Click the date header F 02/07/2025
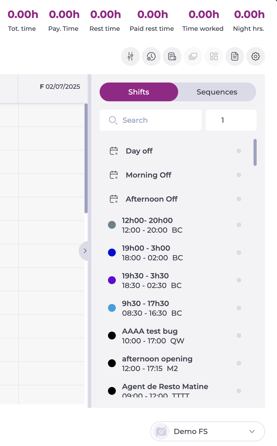The width and height of the screenshot is (277, 446). click(x=60, y=87)
